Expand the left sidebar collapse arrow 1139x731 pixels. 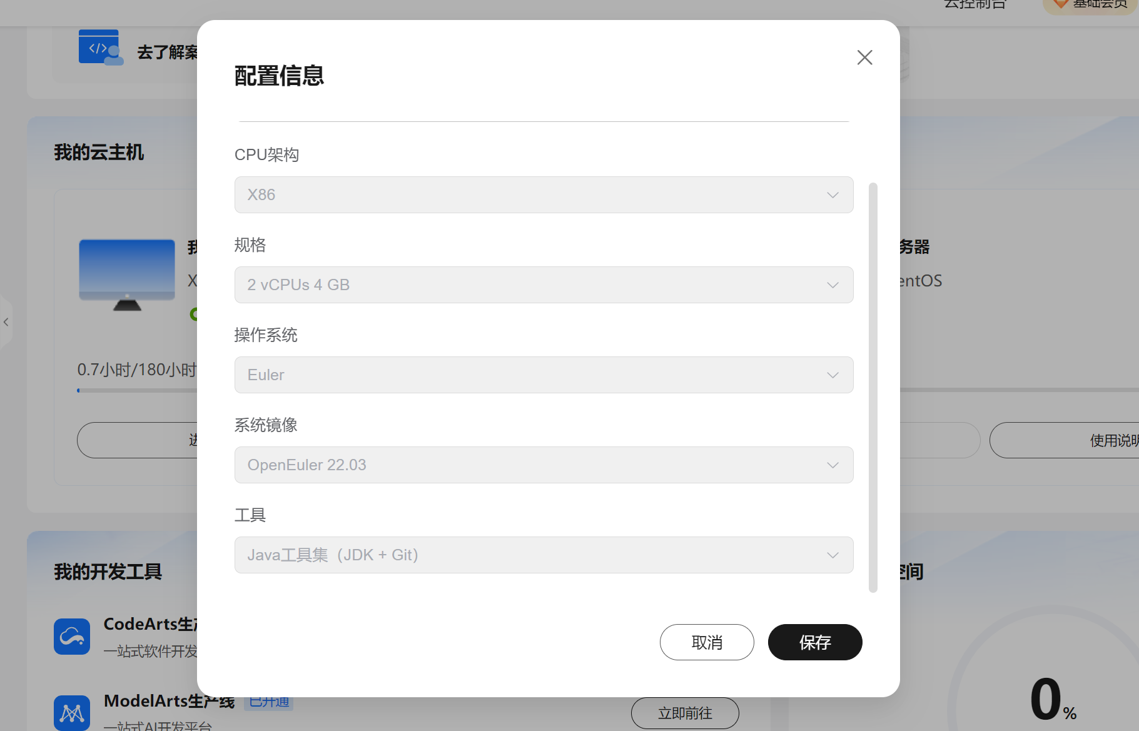(x=6, y=322)
